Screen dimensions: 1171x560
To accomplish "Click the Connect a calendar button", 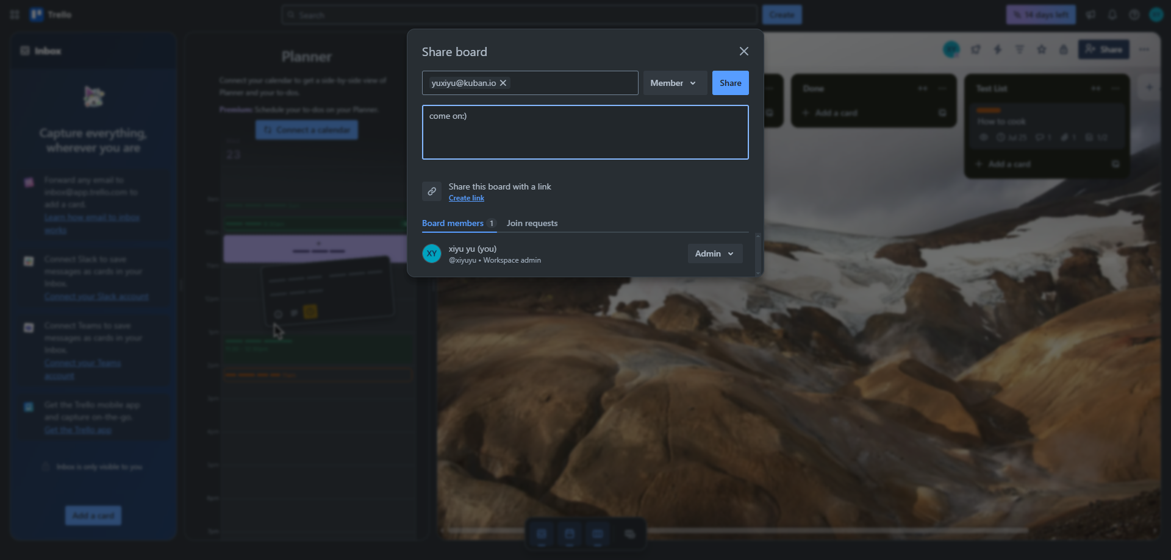I will click(307, 130).
